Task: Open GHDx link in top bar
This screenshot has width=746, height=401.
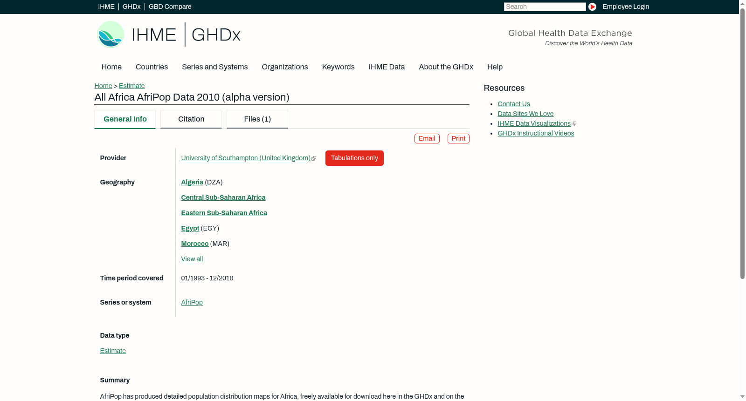Action: [131, 7]
